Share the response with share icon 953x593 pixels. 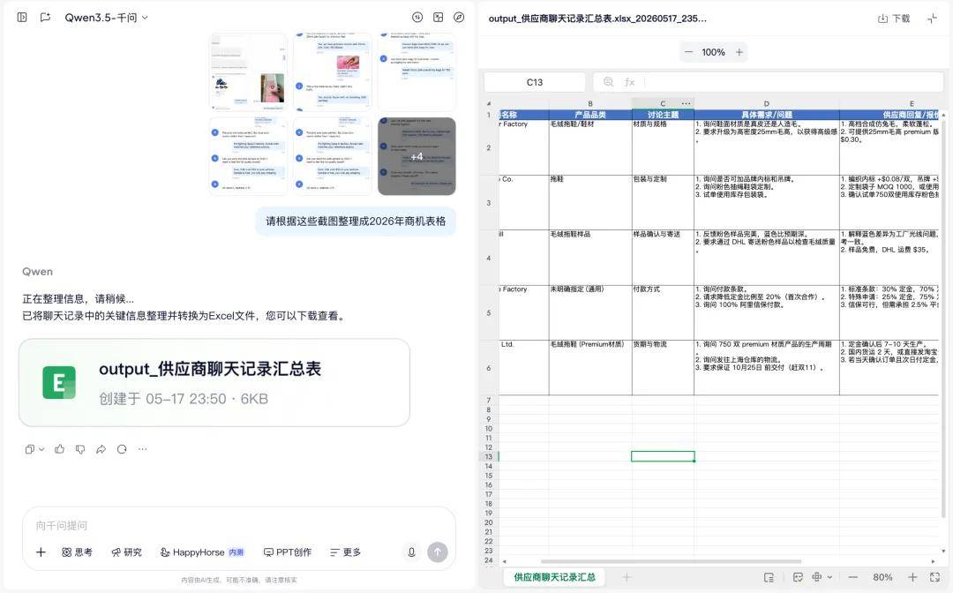click(x=101, y=449)
